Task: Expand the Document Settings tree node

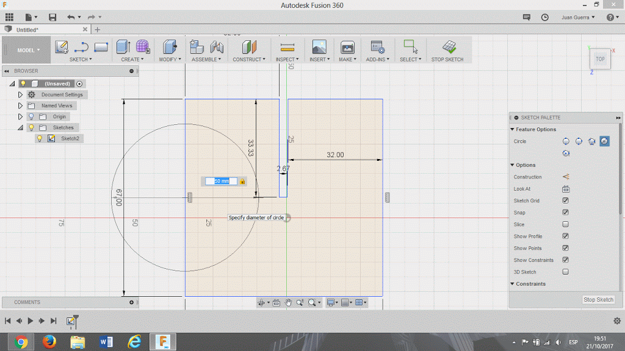Action: (x=20, y=95)
